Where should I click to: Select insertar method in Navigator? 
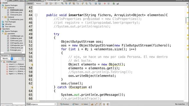pos(16,69)
